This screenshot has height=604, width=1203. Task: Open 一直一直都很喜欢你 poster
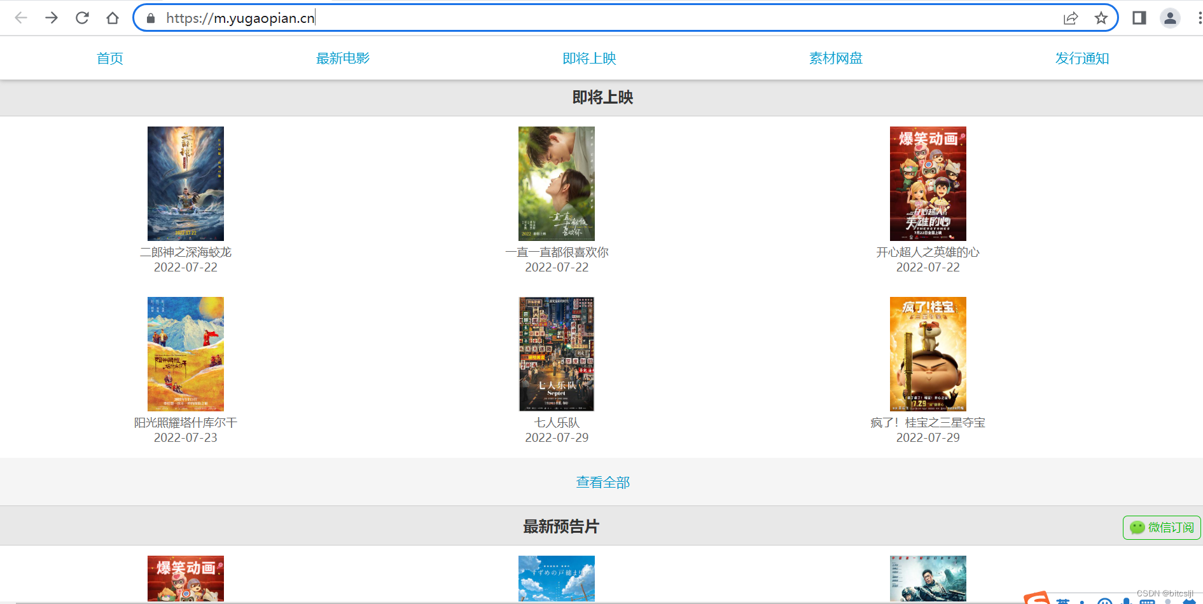click(557, 184)
